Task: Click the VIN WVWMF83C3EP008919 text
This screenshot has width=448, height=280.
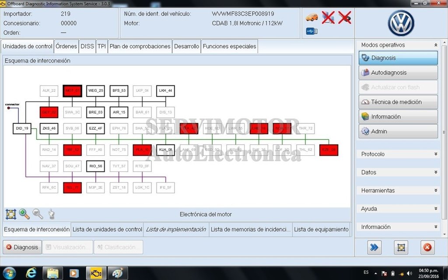Action: coord(243,14)
